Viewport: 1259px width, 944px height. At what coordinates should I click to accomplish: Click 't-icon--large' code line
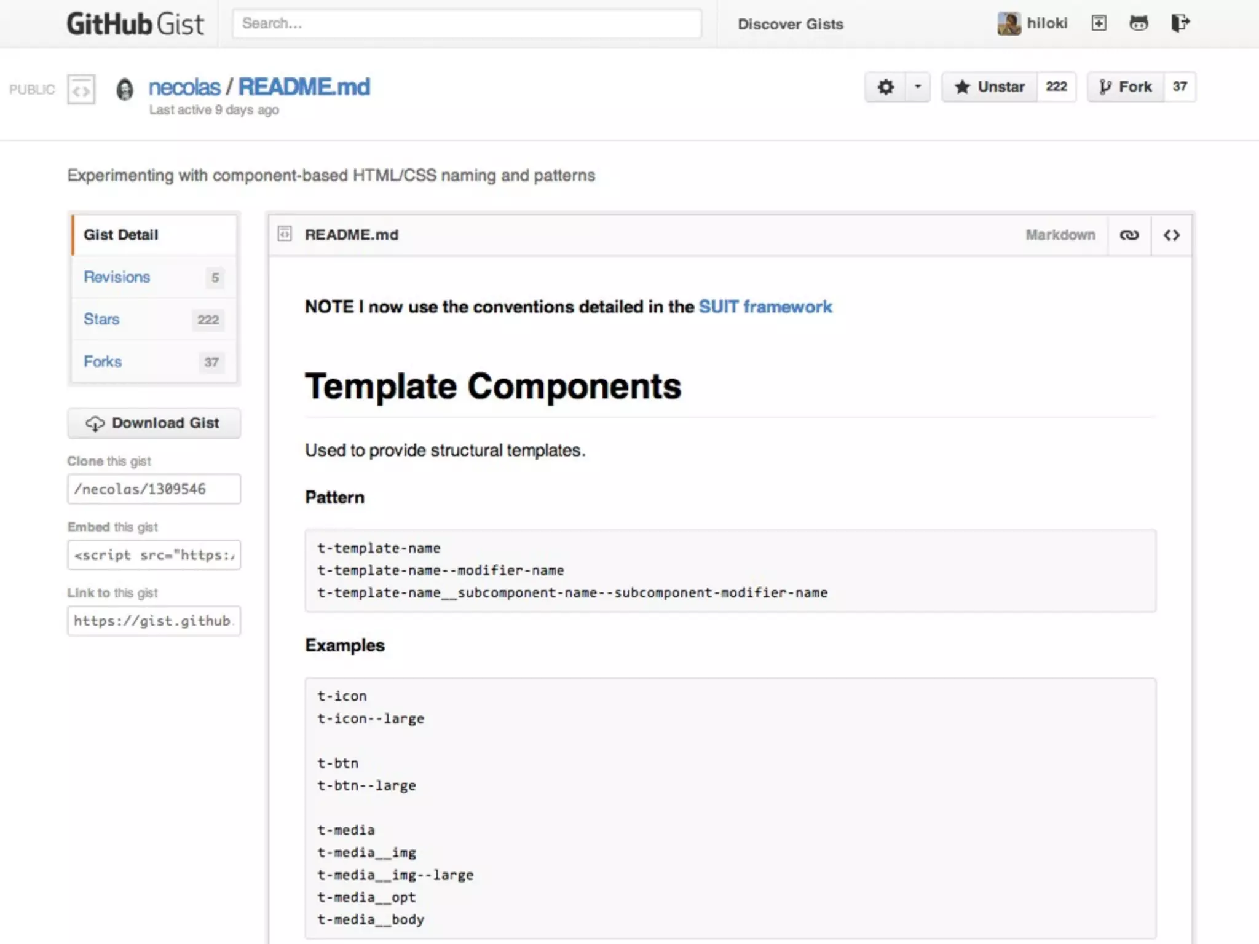(x=371, y=718)
